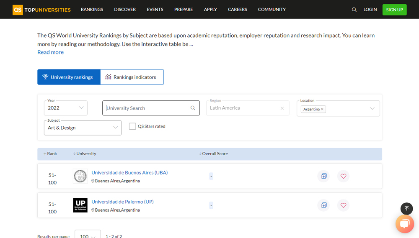
Task: Open site search magnifier in header
Action: pos(354,10)
